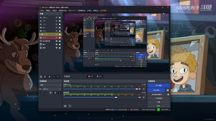The image size is (216, 121).
Task: Open the orange 虎牙直播 menu item
Action: coord(103,10)
